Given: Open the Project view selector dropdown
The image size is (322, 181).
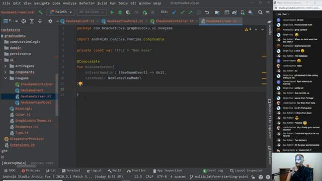Looking at the screenshot, I should [11, 21].
